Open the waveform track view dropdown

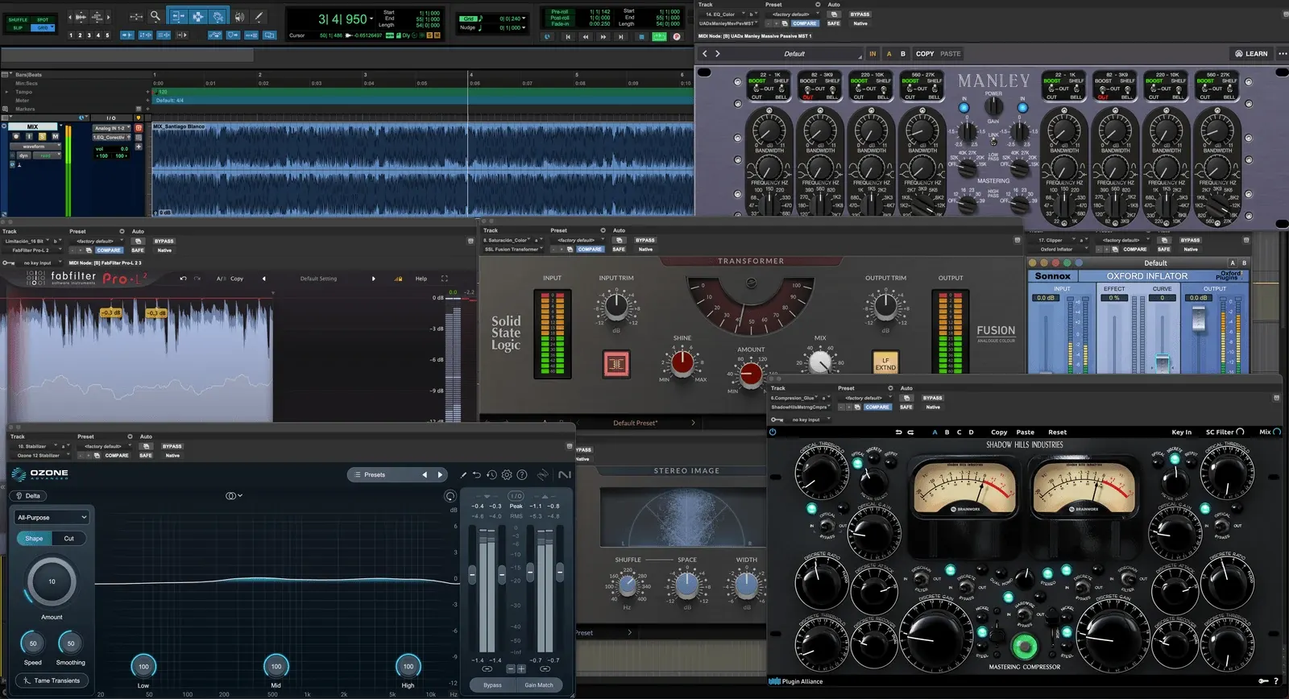tap(36, 147)
